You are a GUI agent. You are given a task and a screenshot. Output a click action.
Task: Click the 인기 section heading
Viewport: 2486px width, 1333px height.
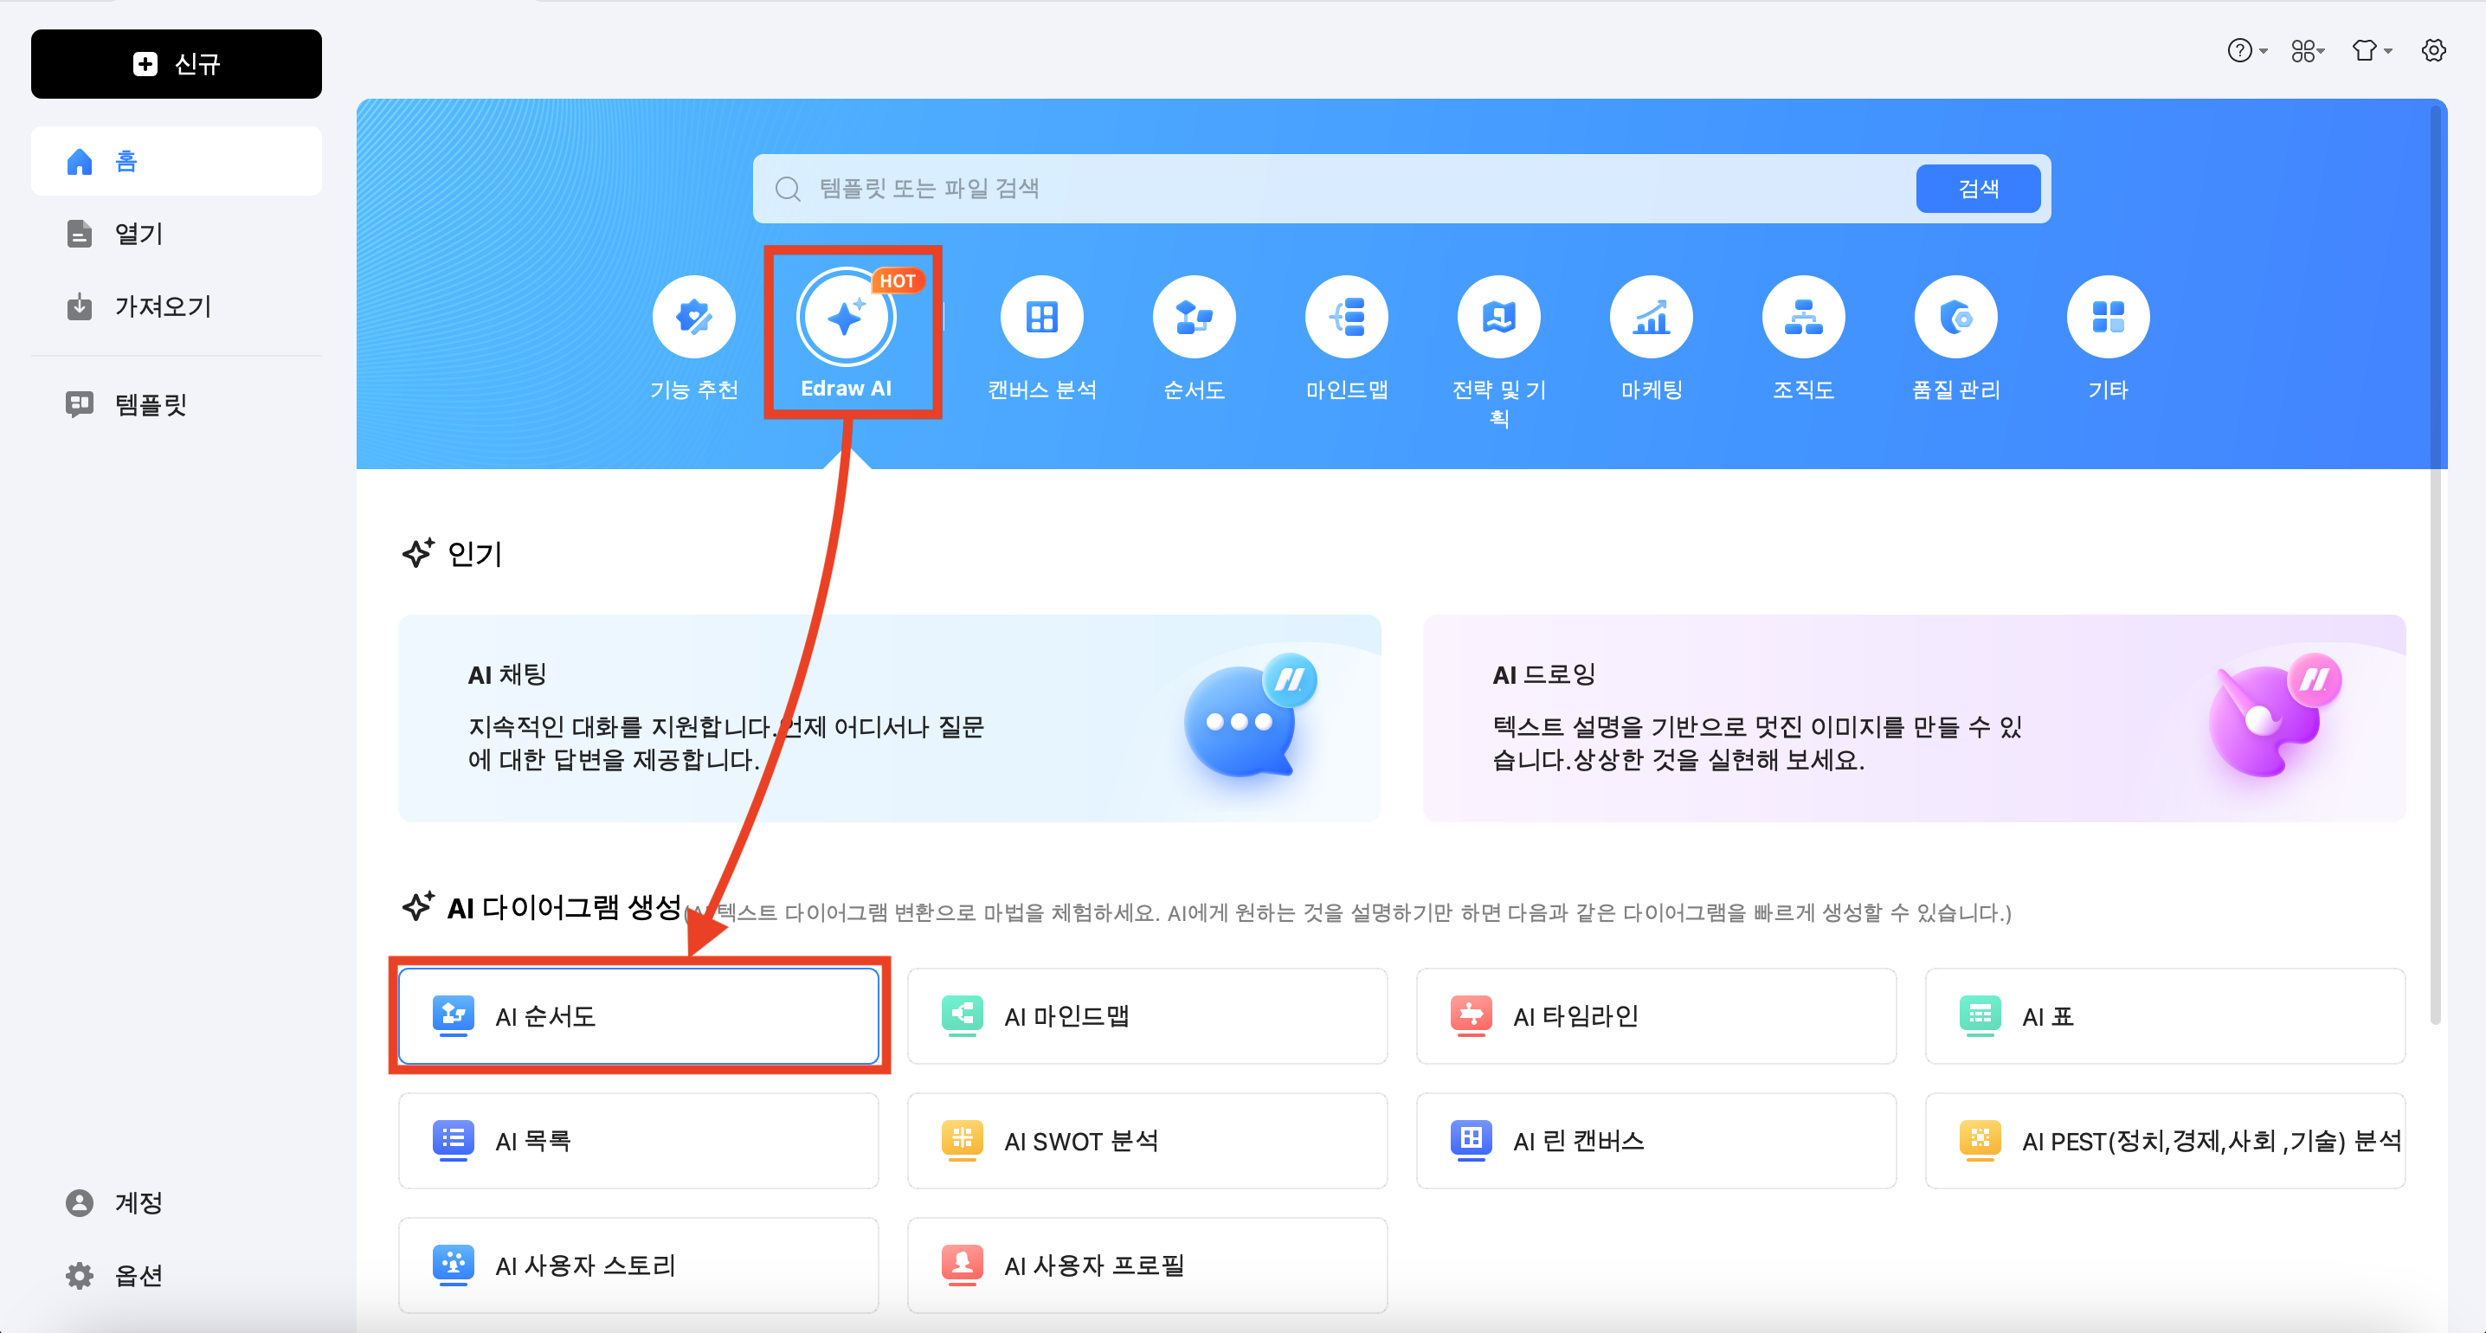(x=475, y=554)
